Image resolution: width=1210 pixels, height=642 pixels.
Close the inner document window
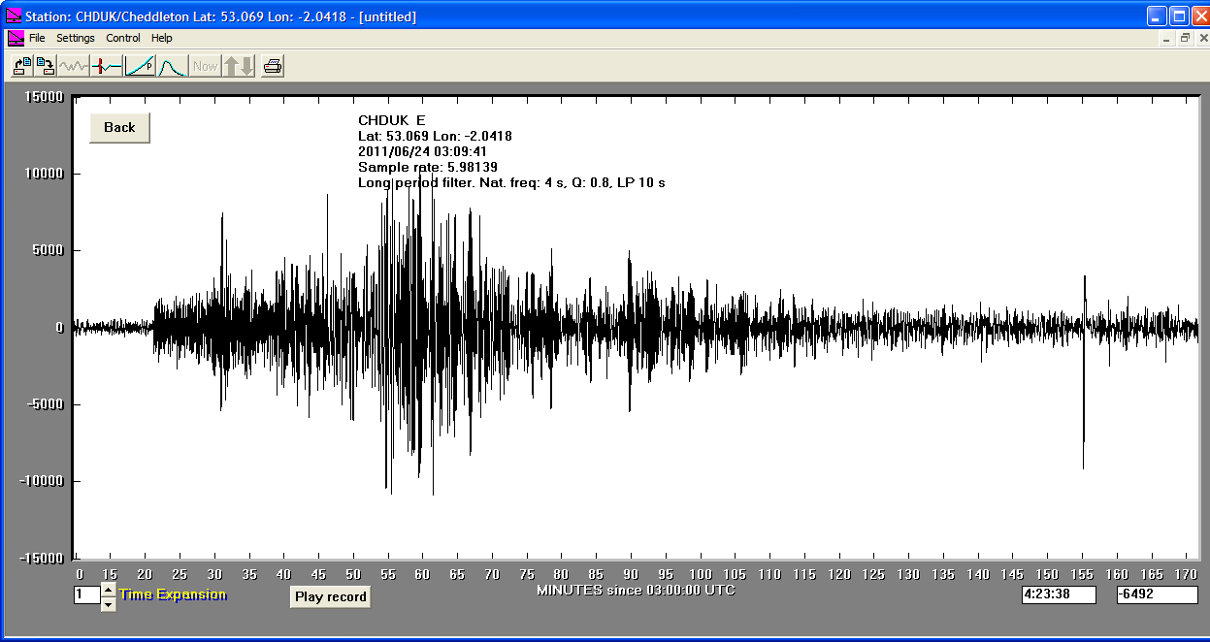1201,38
